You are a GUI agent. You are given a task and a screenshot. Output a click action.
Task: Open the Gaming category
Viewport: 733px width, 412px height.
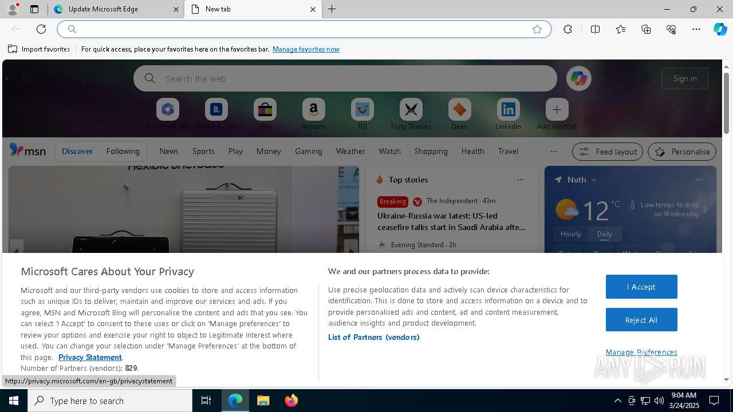[x=308, y=151]
